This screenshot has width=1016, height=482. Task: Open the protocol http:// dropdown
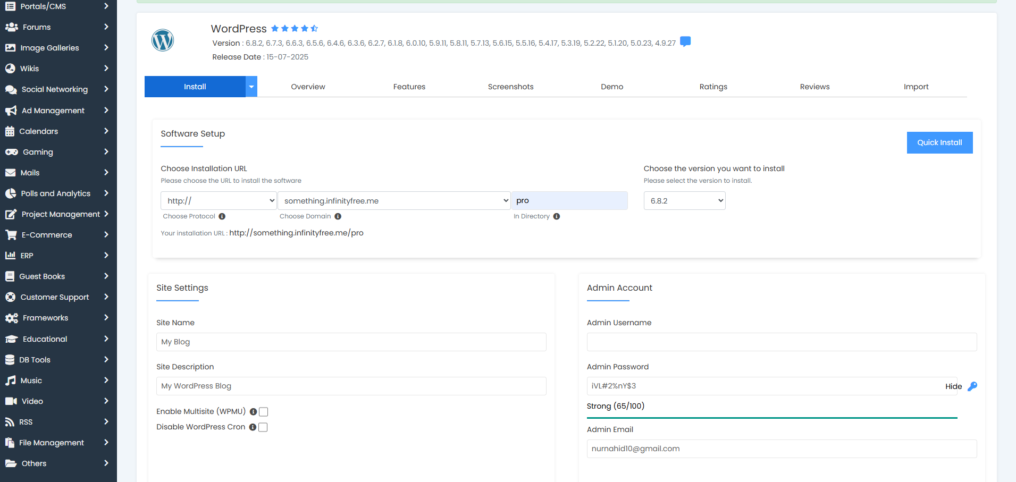point(219,201)
